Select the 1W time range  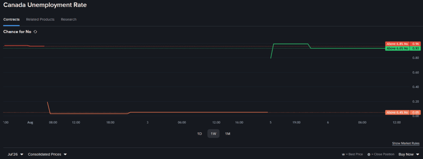click(x=213, y=134)
